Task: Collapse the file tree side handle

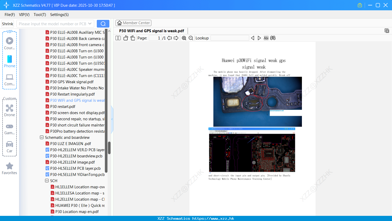Action: (112, 119)
